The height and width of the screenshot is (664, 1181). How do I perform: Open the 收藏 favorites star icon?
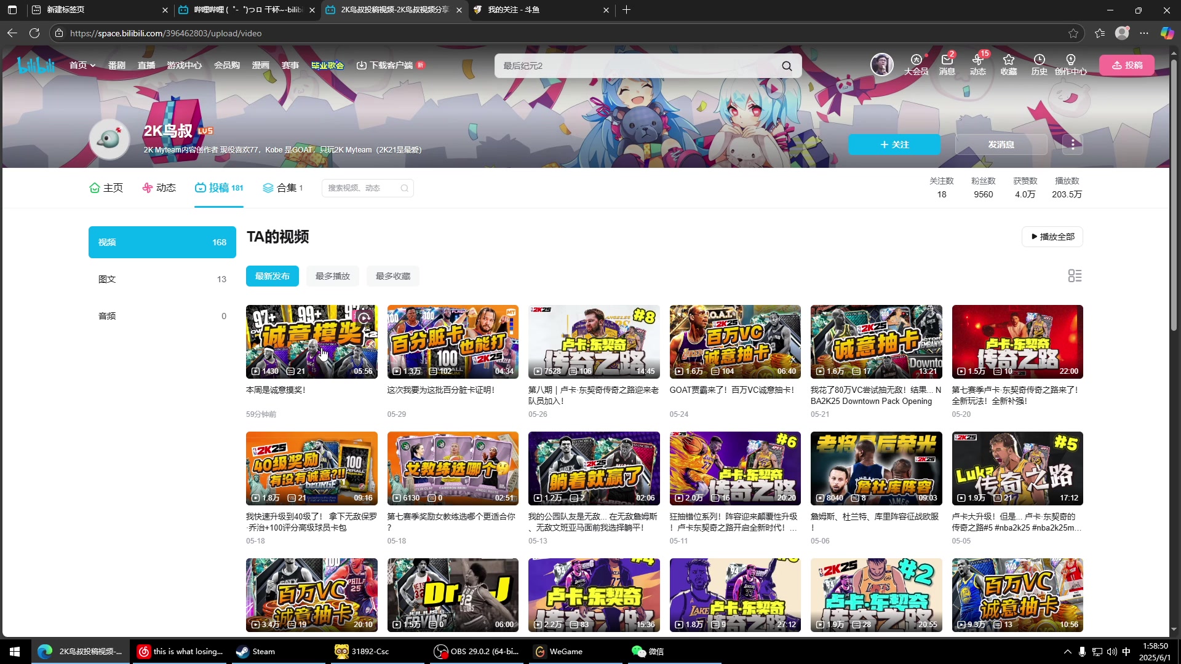[x=1008, y=65]
